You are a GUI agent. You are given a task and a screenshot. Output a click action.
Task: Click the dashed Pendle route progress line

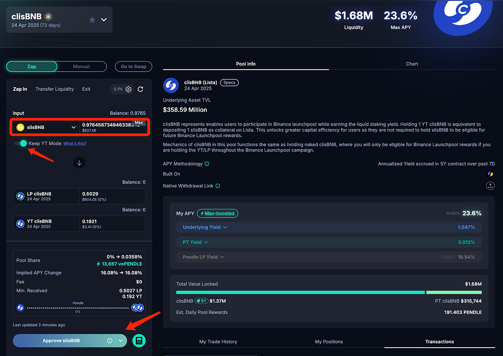tap(78, 308)
